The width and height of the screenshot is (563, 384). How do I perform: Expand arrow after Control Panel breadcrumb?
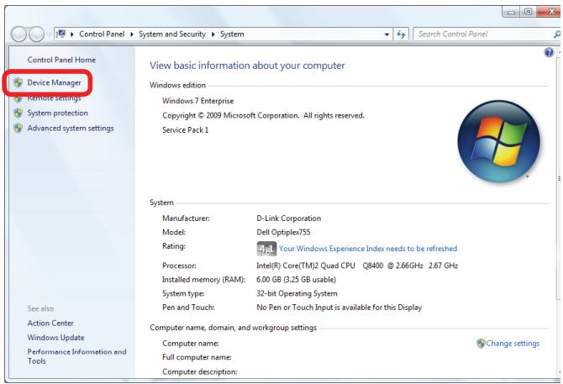(131, 34)
